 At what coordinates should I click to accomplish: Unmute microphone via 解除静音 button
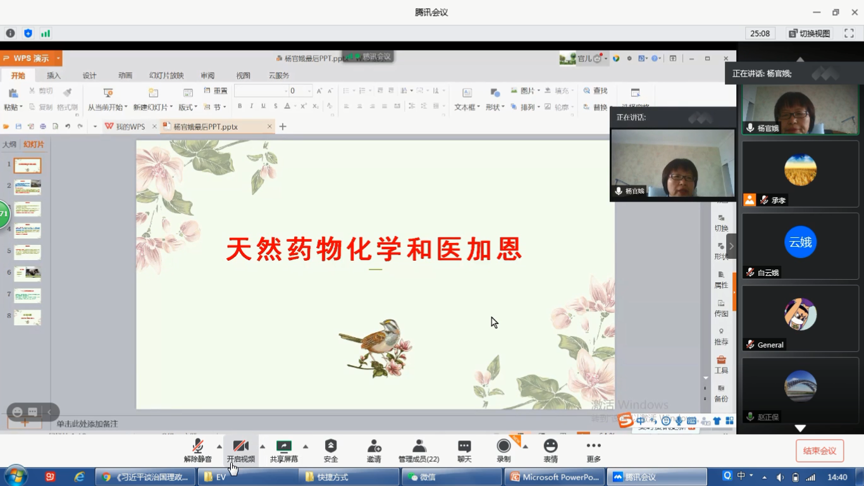pyautogui.click(x=197, y=451)
